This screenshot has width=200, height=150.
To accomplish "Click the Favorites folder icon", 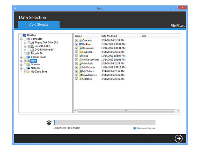I will (x=80, y=52).
